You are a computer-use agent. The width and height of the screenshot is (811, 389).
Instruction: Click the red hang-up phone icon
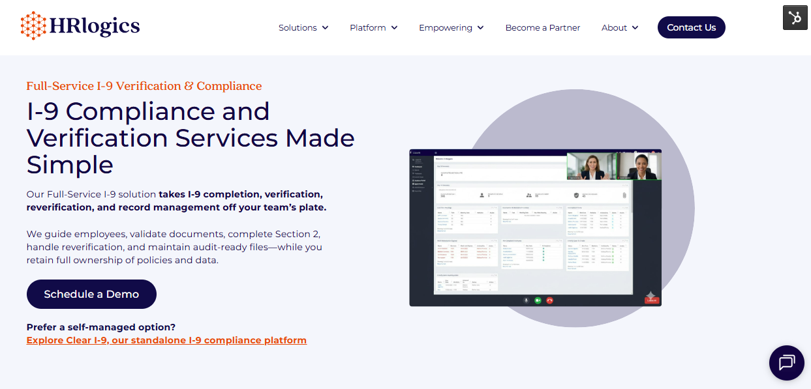(x=549, y=300)
